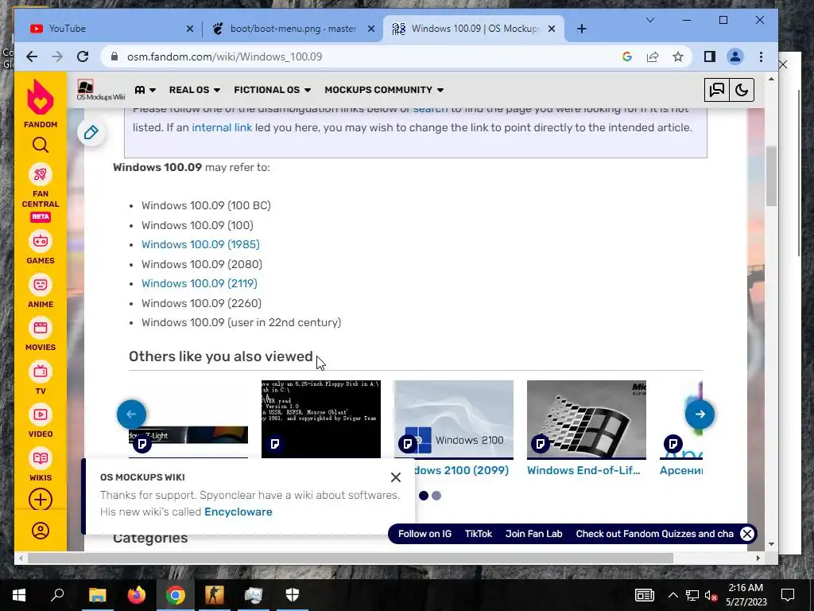Open the Windows 100.09 (2119) link

200,283
